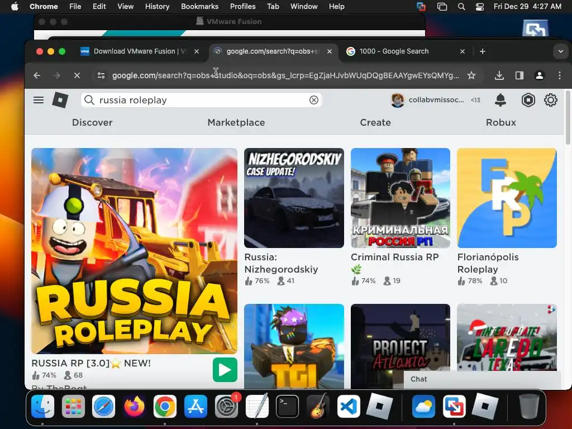The image size is (572, 429).
Task: Open the App Store from the Dock
Action: point(196,407)
